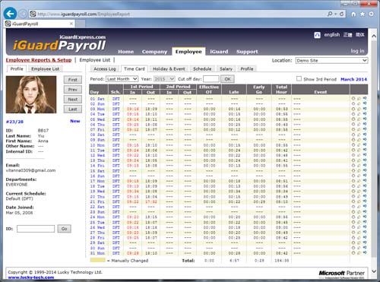Viewport: 380px width, 282px height.
Task: Click the New link under the photo
Action: [x=75, y=121]
